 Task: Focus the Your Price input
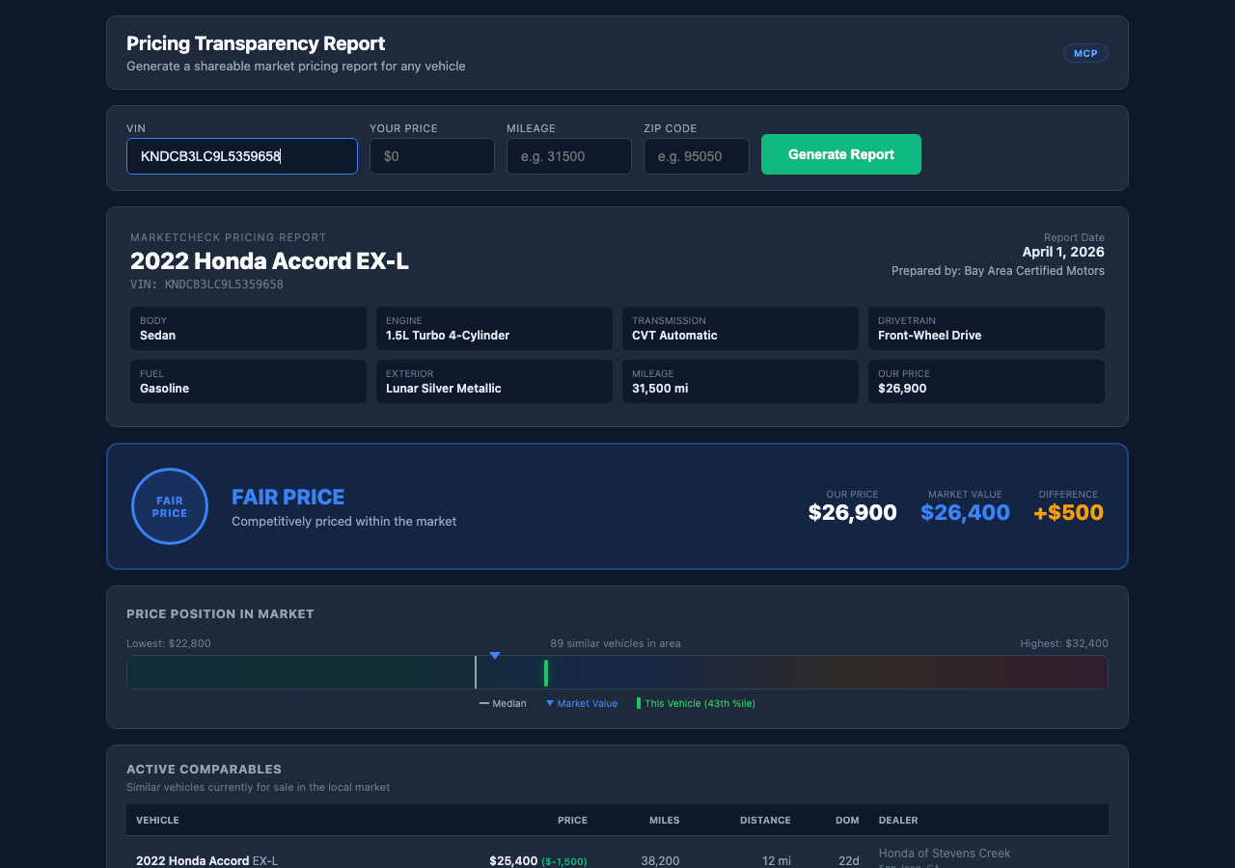[x=432, y=156]
